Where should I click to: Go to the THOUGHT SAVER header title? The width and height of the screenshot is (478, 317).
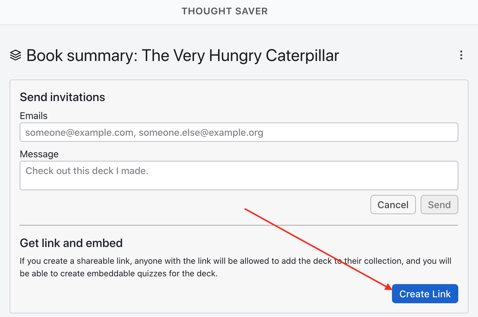(225, 11)
